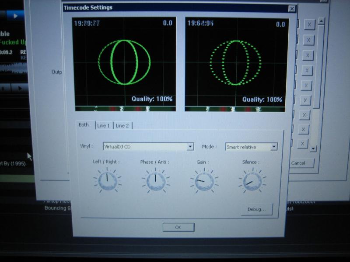Open the Debug... dialog
This screenshot has height=262, width=350.
[x=257, y=209]
